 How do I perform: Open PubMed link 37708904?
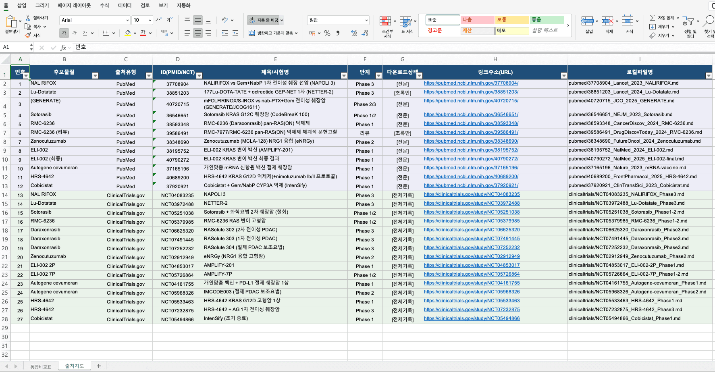pyautogui.click(x=471, y=83)
